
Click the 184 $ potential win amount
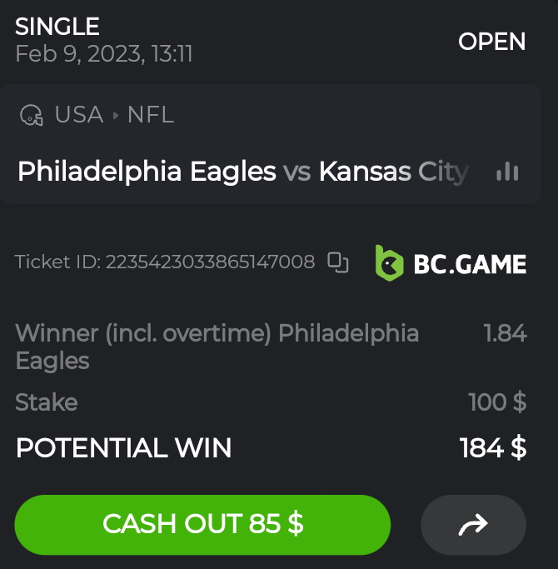(x=493, y=448)
